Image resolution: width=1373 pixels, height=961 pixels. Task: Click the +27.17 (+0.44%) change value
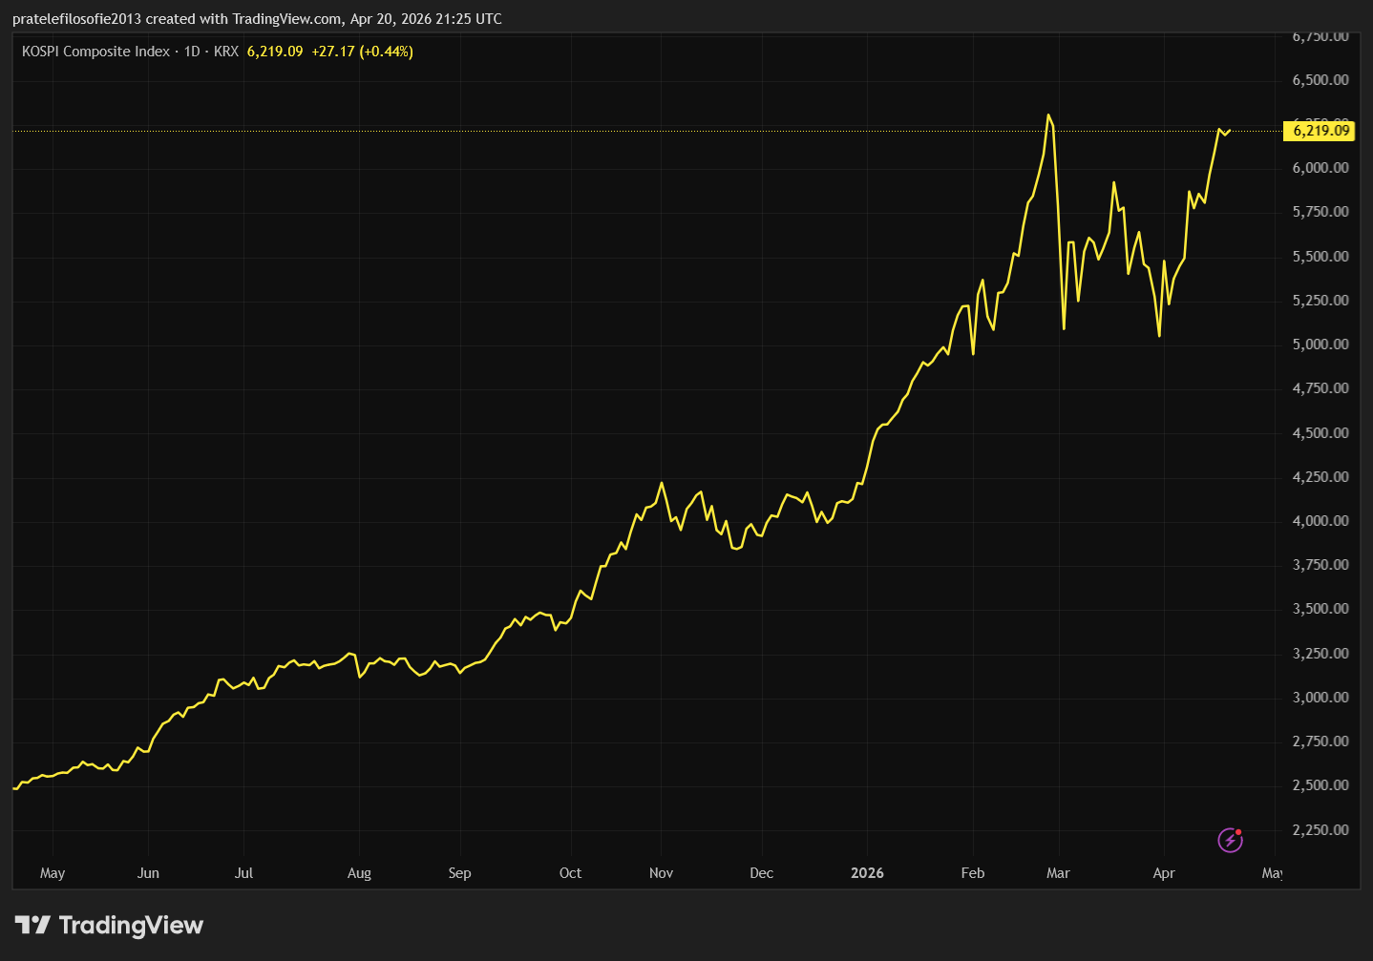point(362,52)
